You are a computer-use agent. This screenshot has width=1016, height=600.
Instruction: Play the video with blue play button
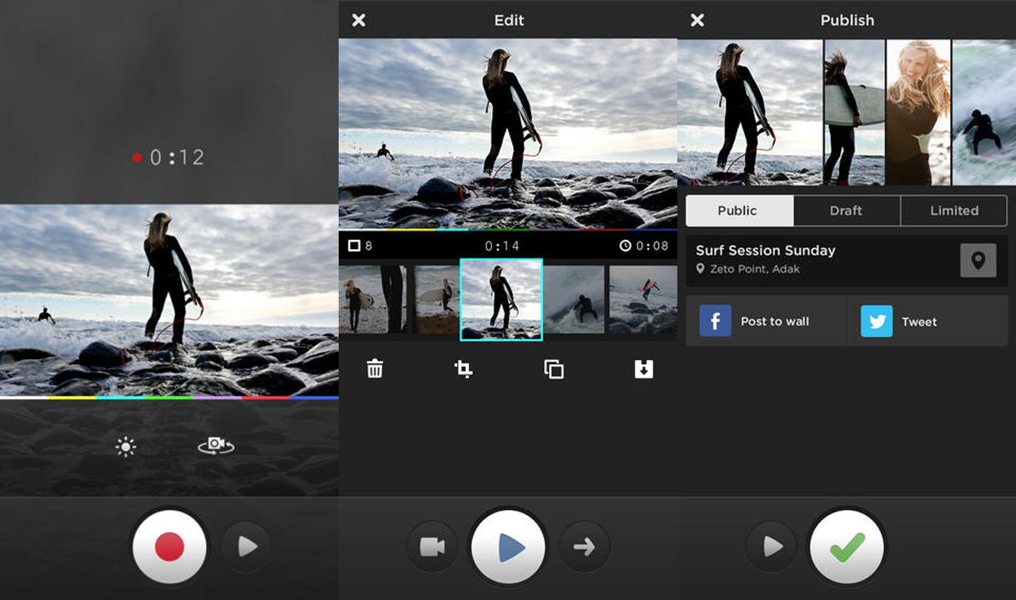tap(508, 547)
